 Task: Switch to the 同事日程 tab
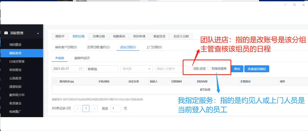pyautogui.click(x=99, y=36)
